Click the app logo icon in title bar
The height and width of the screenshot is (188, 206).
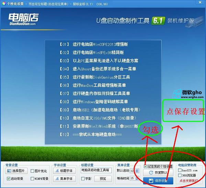[4, 3]
